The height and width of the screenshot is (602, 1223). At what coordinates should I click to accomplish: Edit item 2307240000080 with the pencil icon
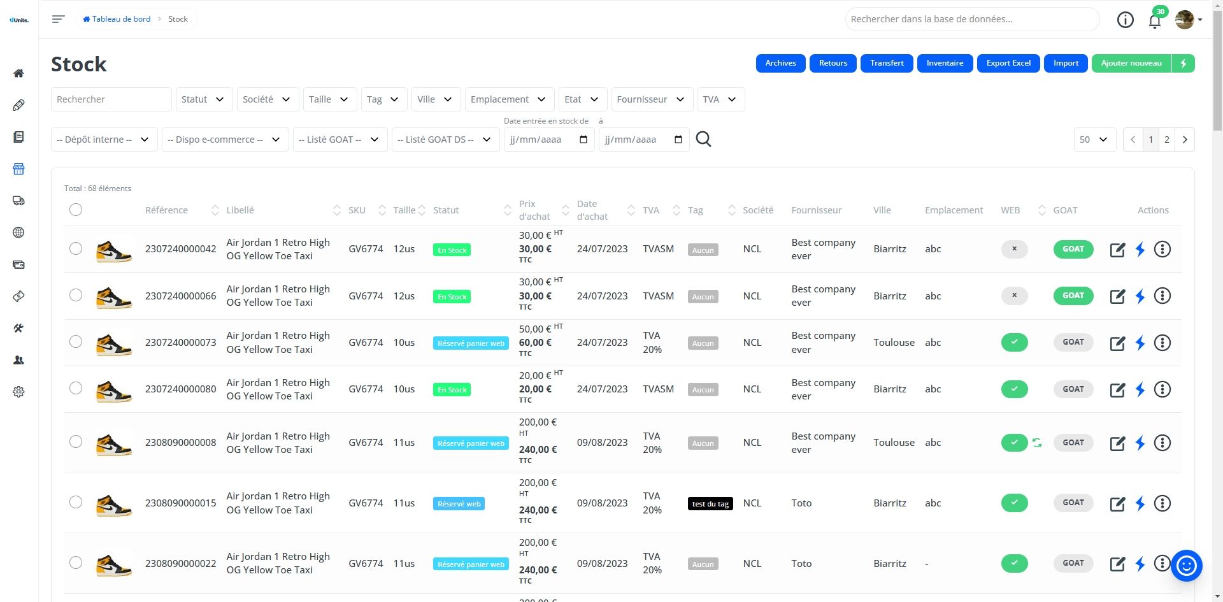(1117, 390)
